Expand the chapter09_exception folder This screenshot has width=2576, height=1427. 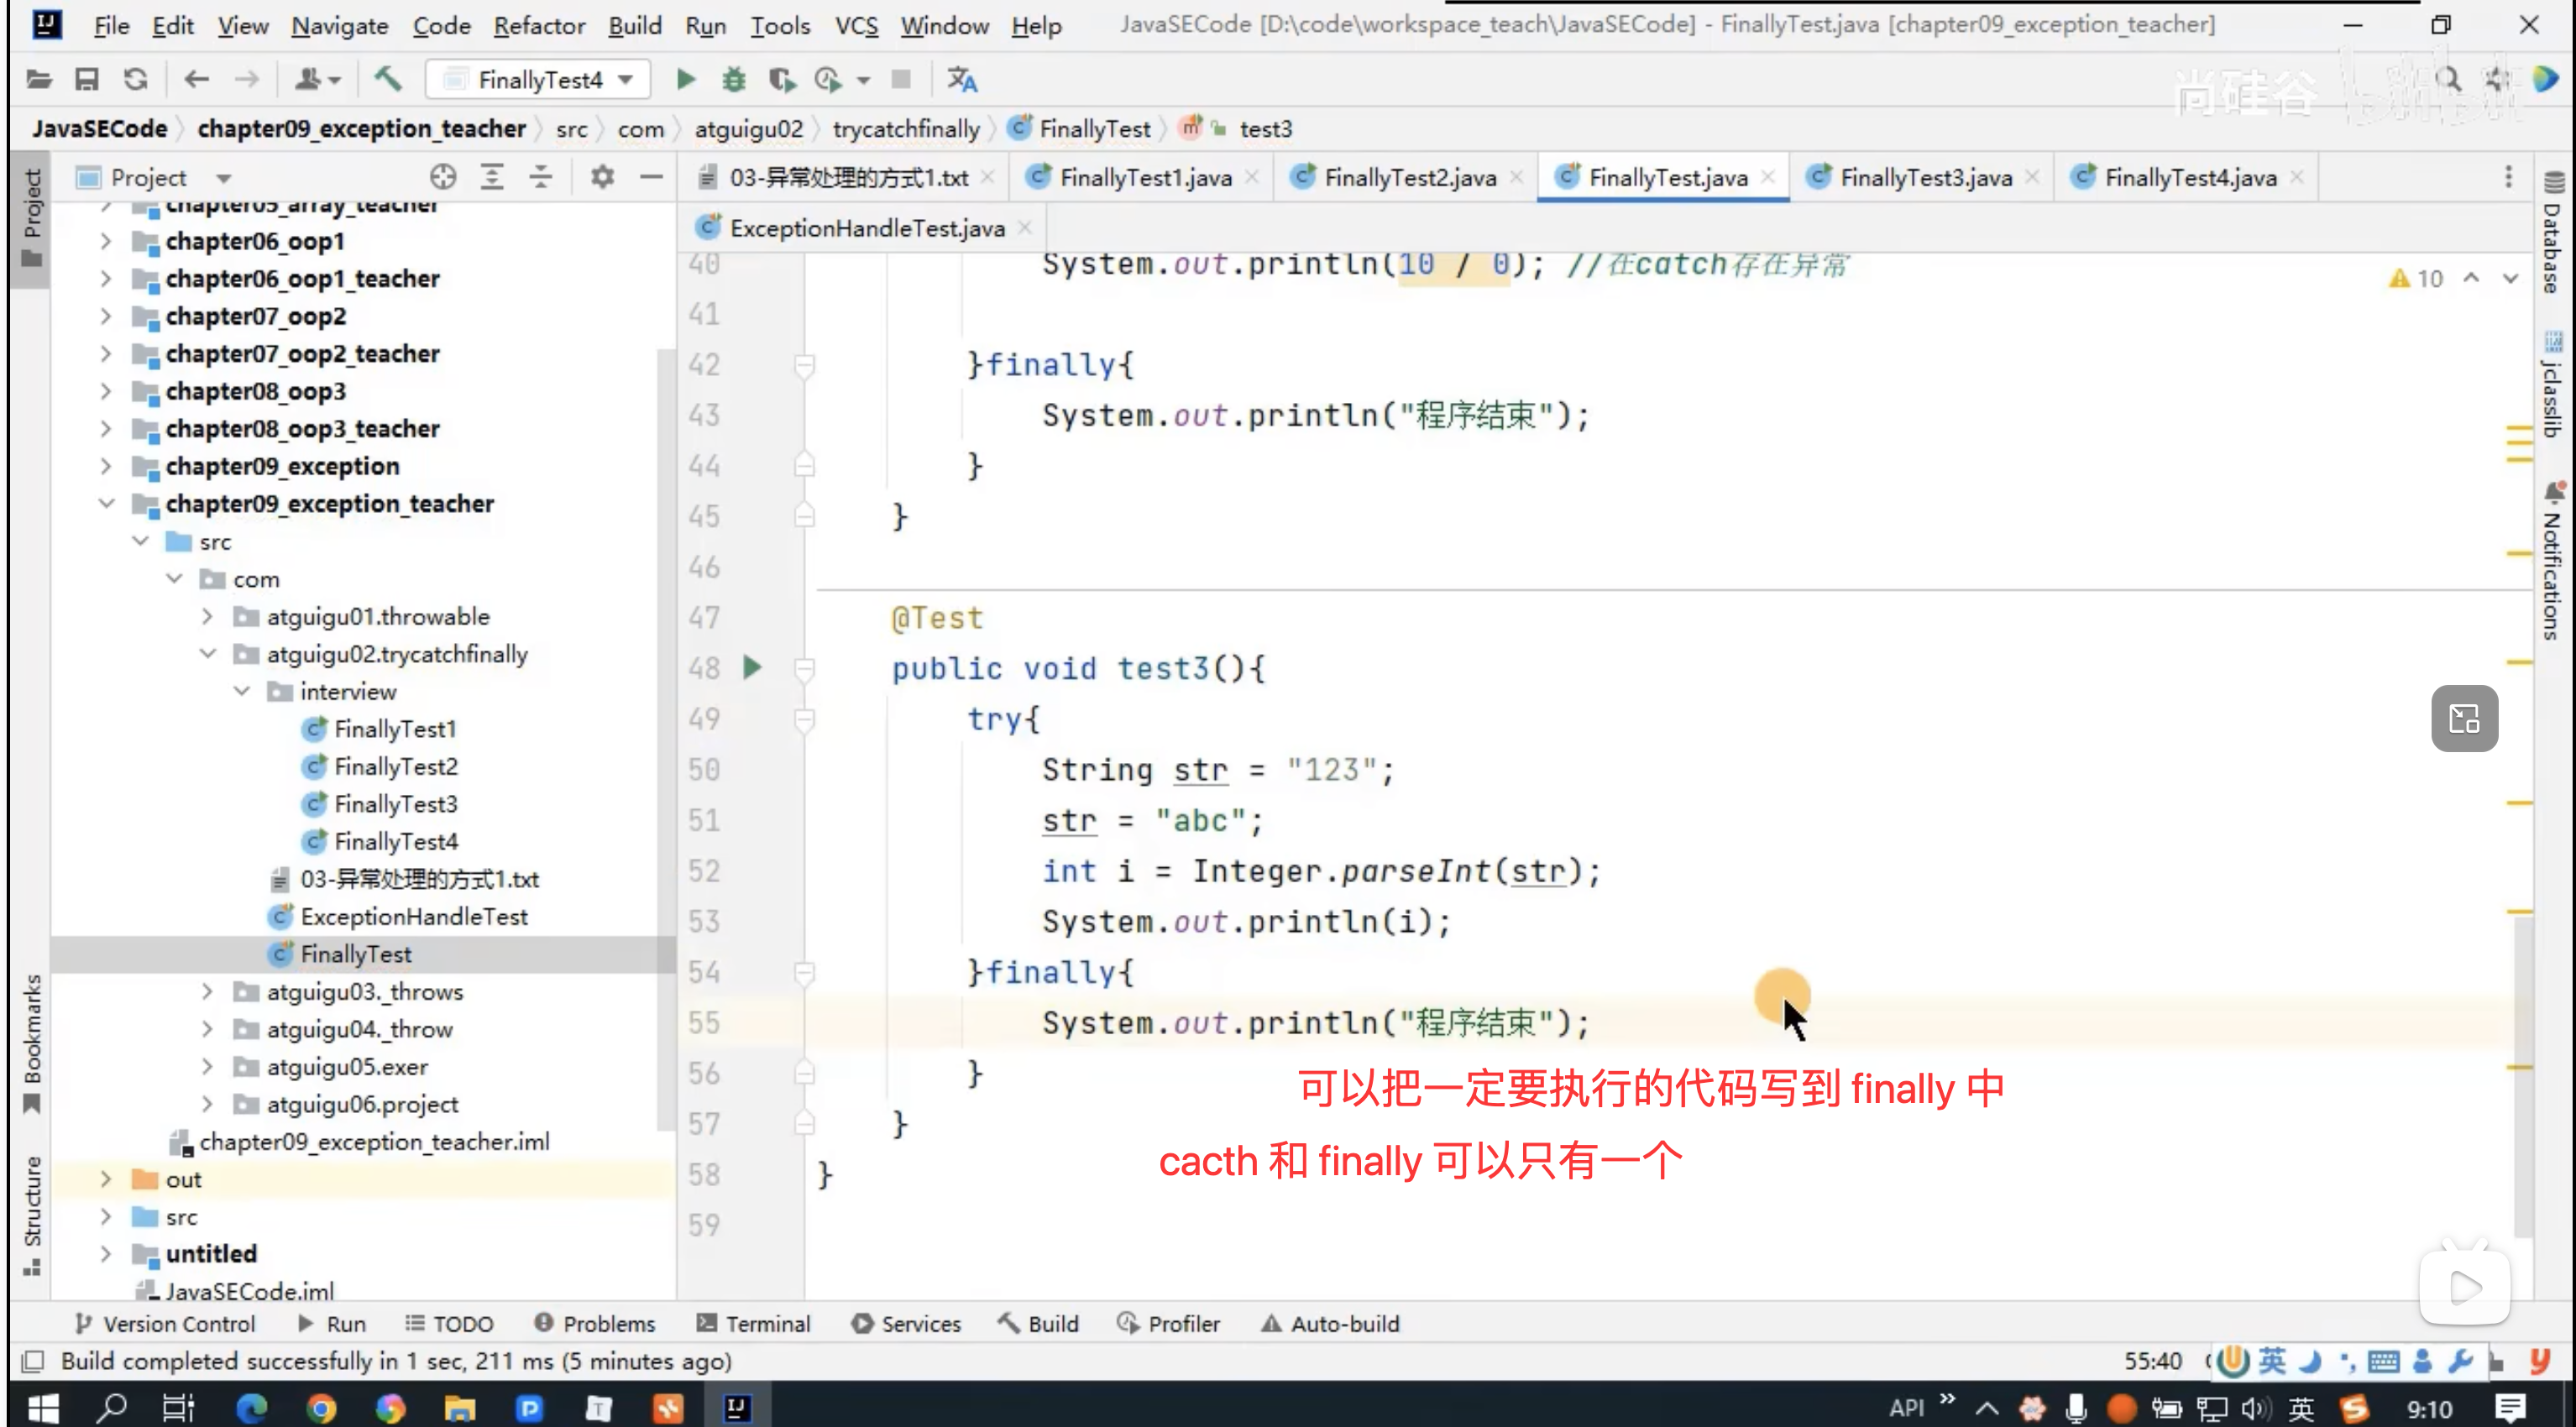[x=106, y=466]
